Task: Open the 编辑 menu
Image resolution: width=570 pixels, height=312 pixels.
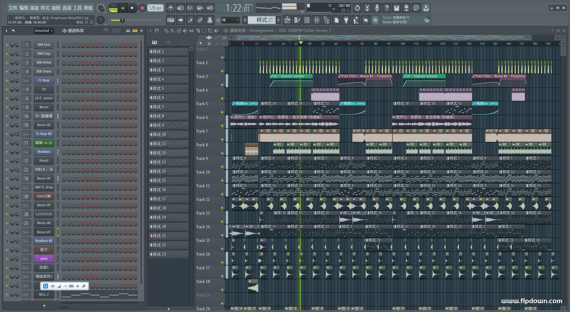Action: pyautogui.click(x=24, y=8)
